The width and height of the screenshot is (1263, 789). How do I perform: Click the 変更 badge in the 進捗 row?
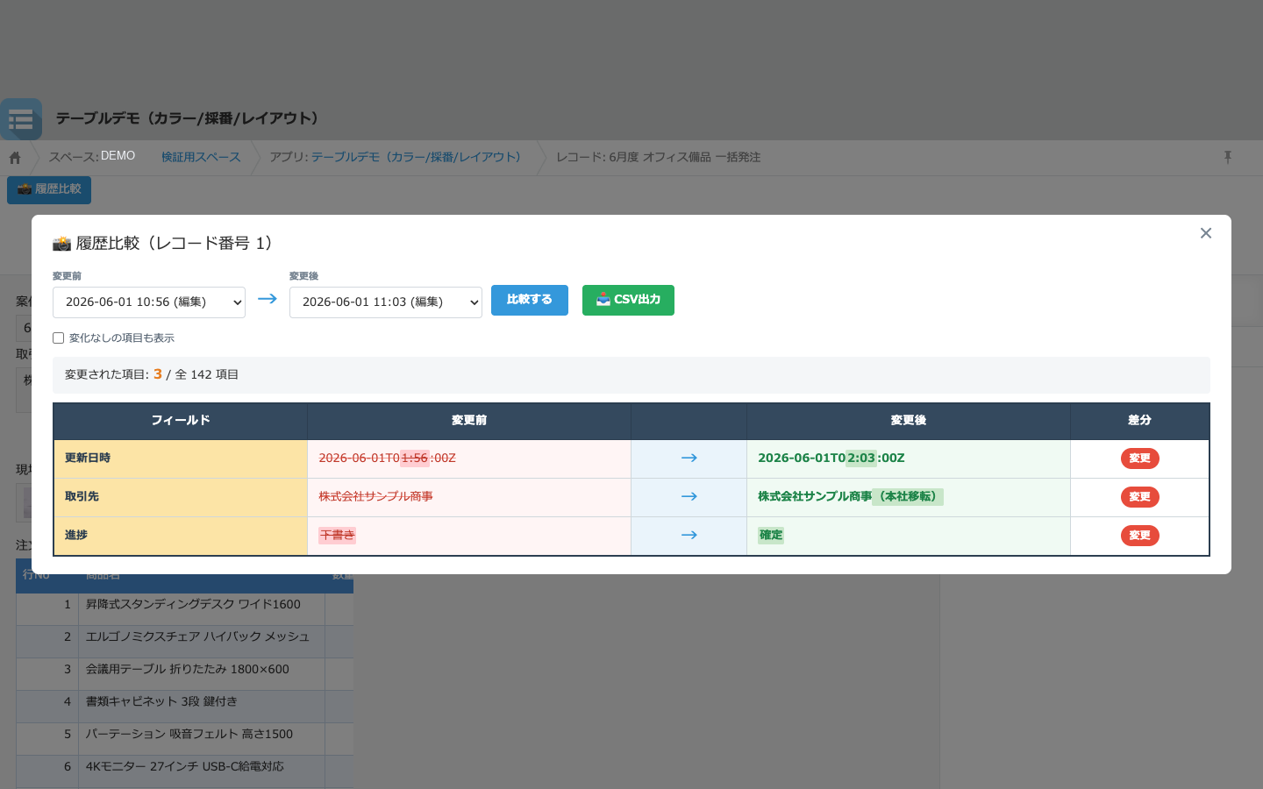click(x=1139, y=536)
